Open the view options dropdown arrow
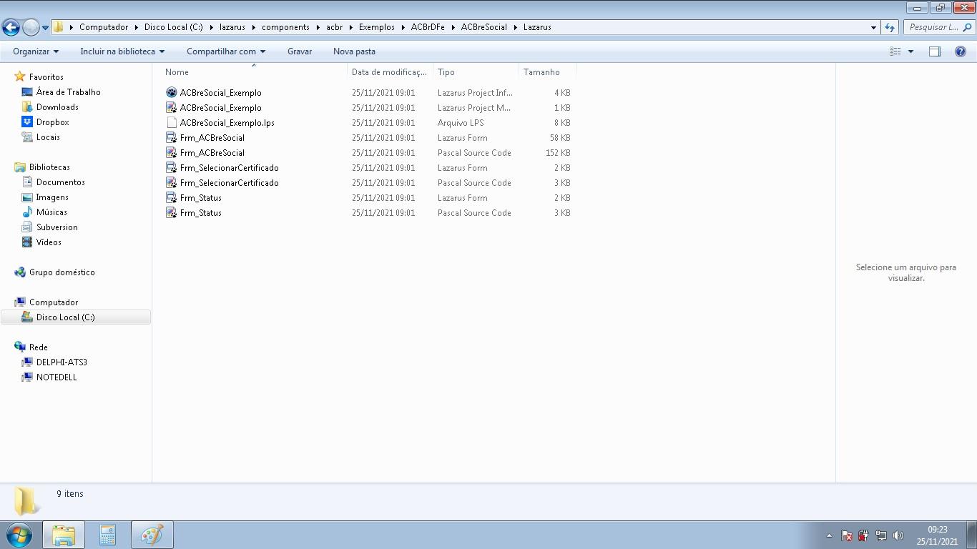977x549 pixels. click(910, 51)
